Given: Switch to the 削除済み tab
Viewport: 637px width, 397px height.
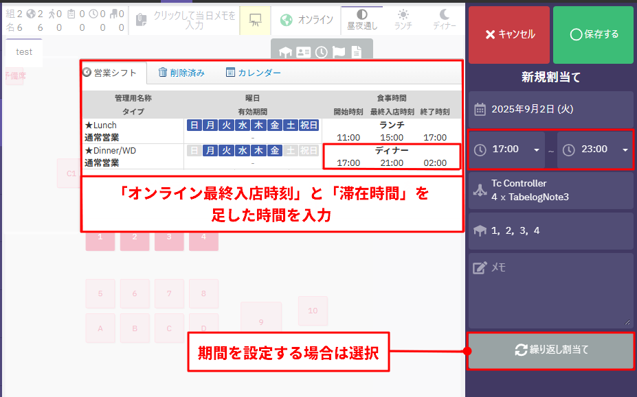Looking at the screenshot, I should (x=181, y=73).
